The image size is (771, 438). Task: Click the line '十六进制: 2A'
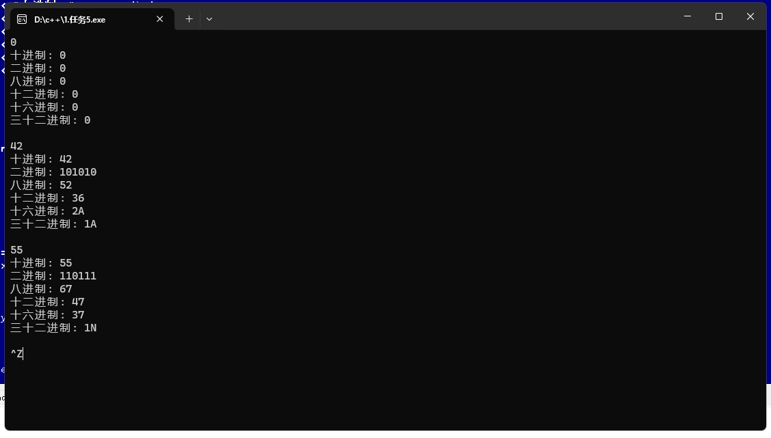[47, 211]
